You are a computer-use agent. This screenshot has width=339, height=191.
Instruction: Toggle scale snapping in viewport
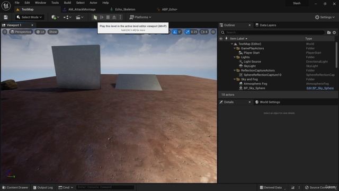pyautogui.click(x=188, y=32)
